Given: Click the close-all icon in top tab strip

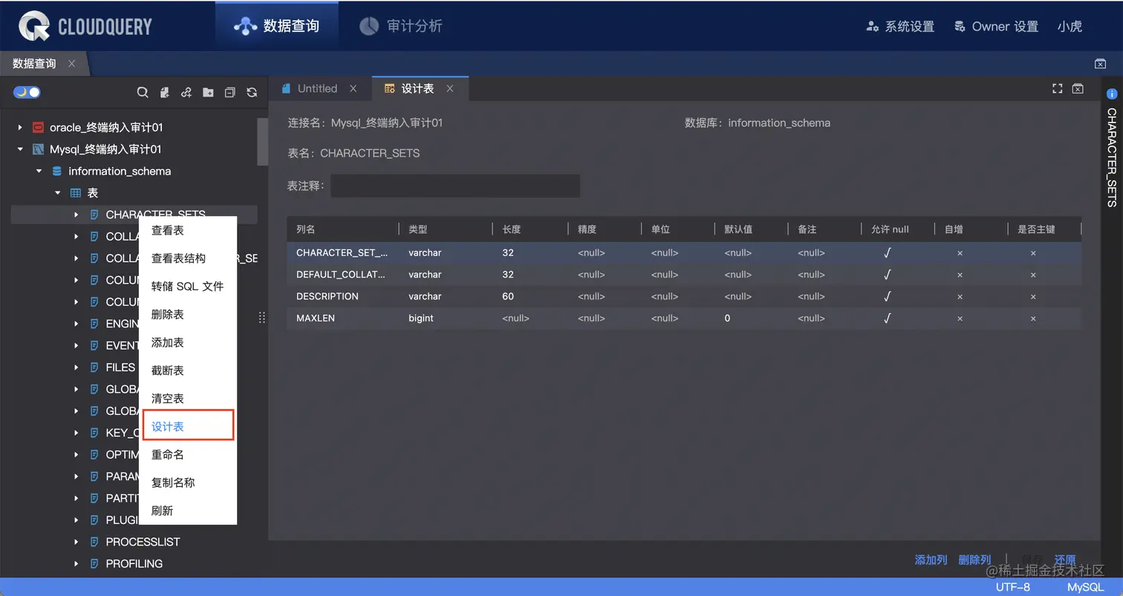Looking at the screenshot, I should [x=1101, y=64].
